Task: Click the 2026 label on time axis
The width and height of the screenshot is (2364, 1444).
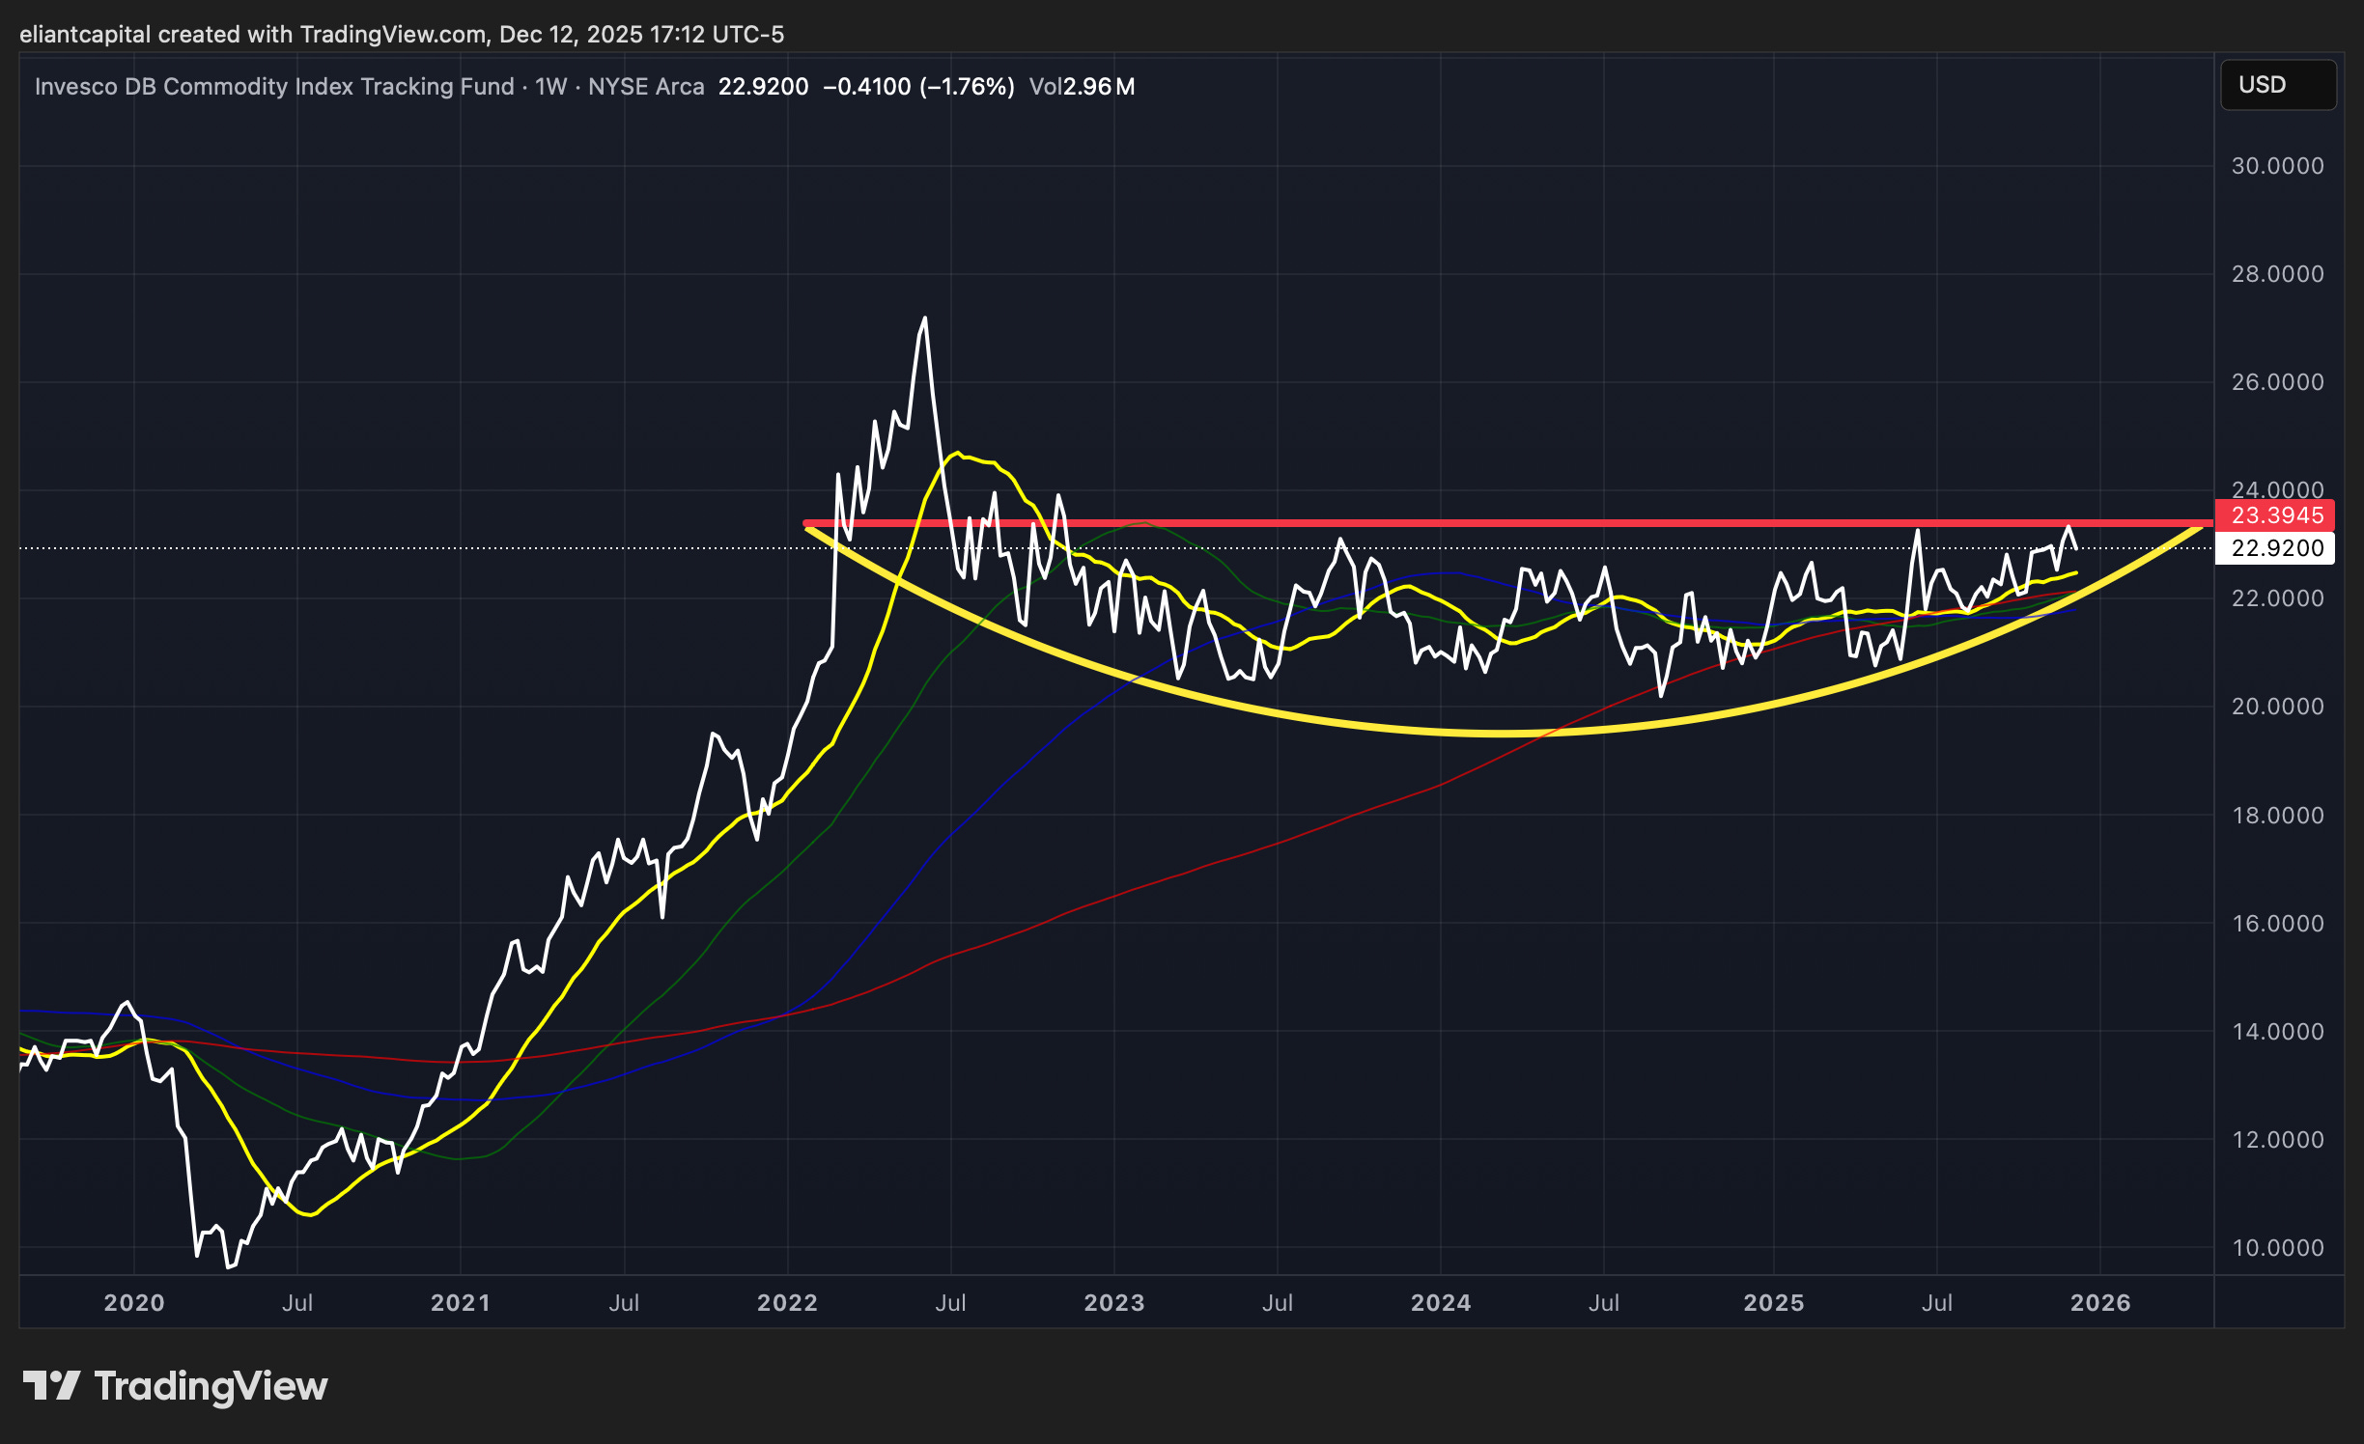Action: pyautogui.click(x=2100, y=1303)
